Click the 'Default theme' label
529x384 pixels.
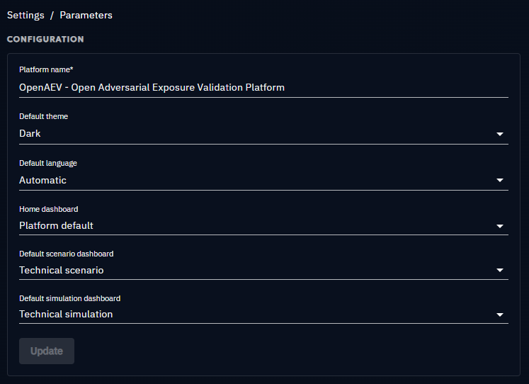(43, 116)
